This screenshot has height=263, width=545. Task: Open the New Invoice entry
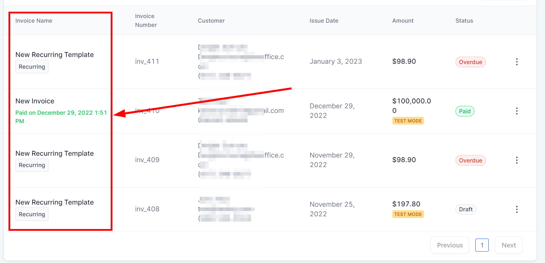35,101
